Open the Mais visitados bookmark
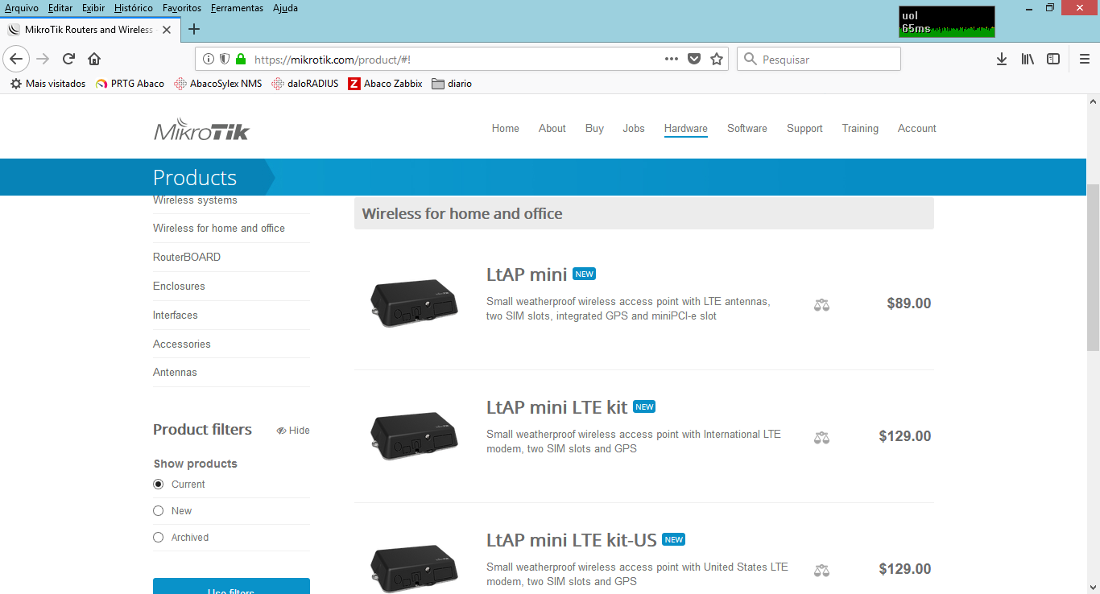The width and height of the screenshot is (1100, 594). coord(48,84)
